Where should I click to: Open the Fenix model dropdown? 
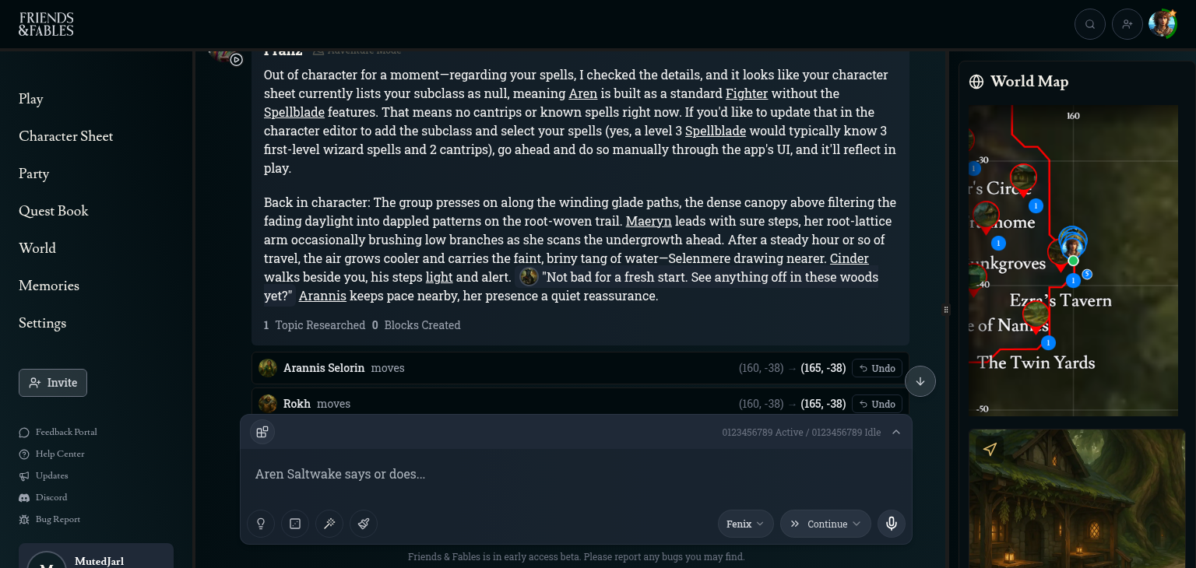(x=745, y=524)
